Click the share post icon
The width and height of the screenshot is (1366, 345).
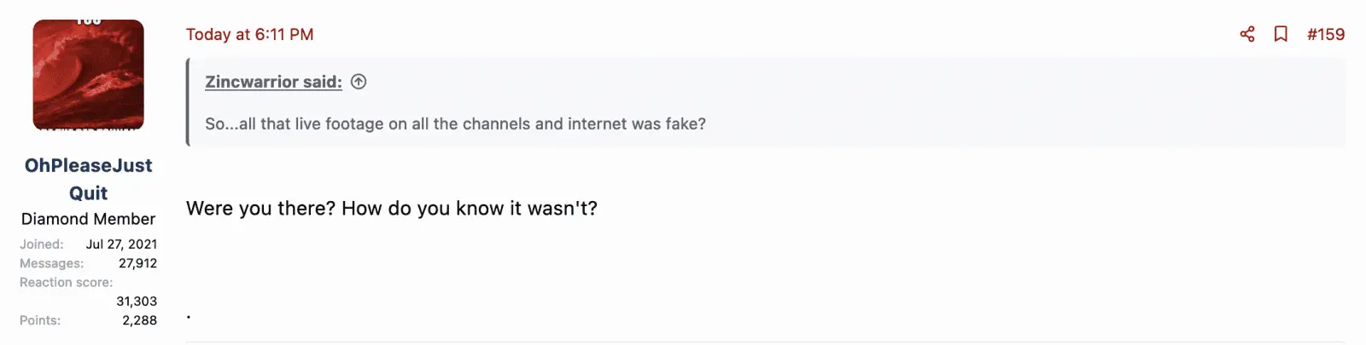pos(1247,34)
